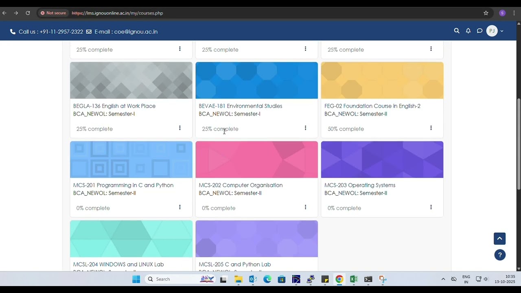Open the terminal app from the taskbar
This screenshot has width=521, height=293.
pyautogui.click(x=368, y=279)
